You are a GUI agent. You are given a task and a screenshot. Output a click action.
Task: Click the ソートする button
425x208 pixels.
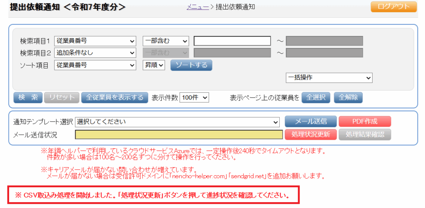tap(191, 65)
